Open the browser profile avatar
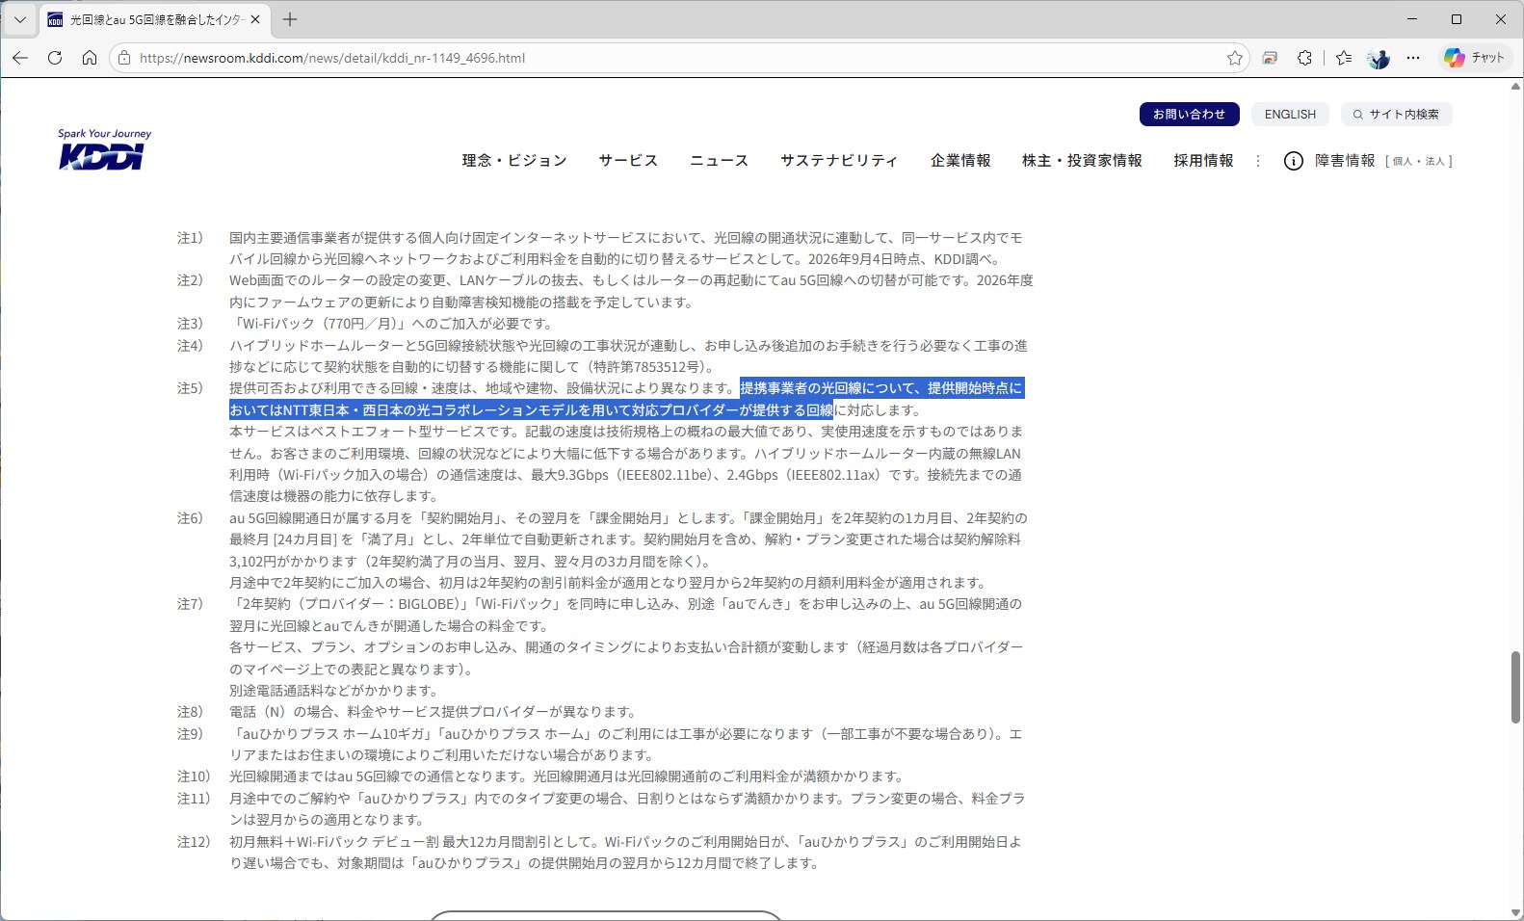The height and width of the screenshot is (921, 1524). [x=1379, y=58]
